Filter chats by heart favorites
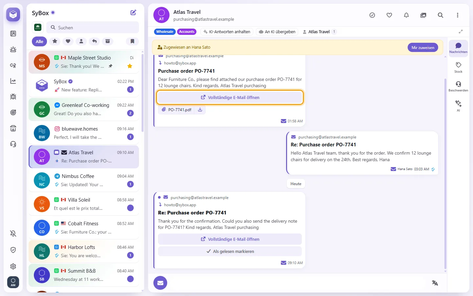473x296 pixels. [68, 41]
